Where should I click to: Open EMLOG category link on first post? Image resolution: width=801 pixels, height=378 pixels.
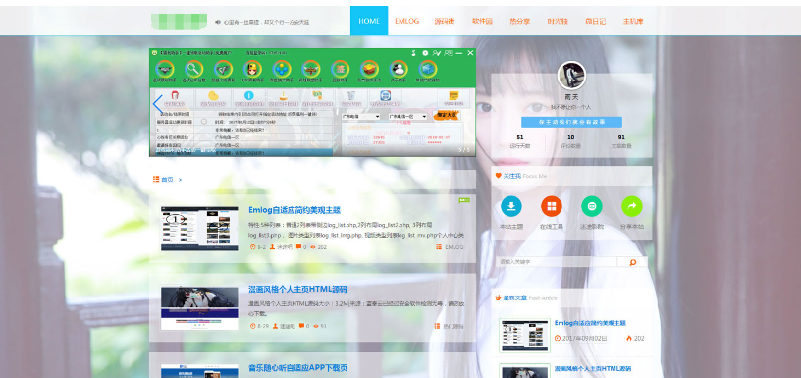click(x=454, y=247)
